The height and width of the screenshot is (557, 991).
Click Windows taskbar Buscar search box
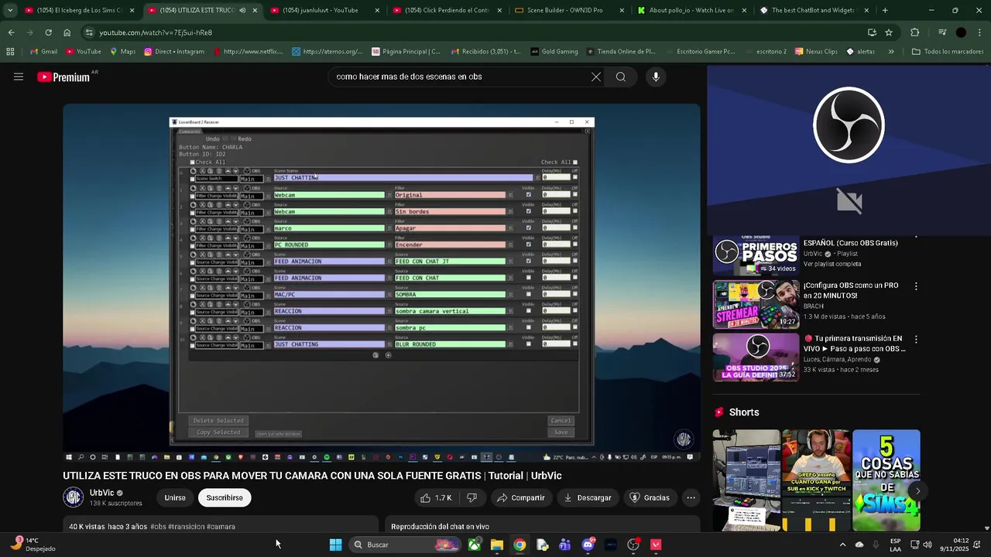point(405,545)
